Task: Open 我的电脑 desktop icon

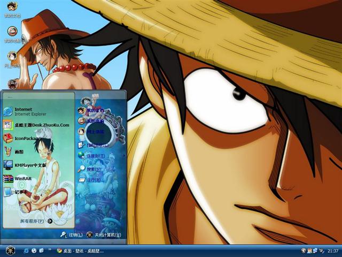Action: point(12,34)
